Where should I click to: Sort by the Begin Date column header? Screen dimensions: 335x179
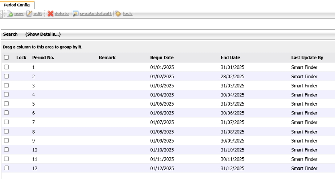click(x=162, y=58)
